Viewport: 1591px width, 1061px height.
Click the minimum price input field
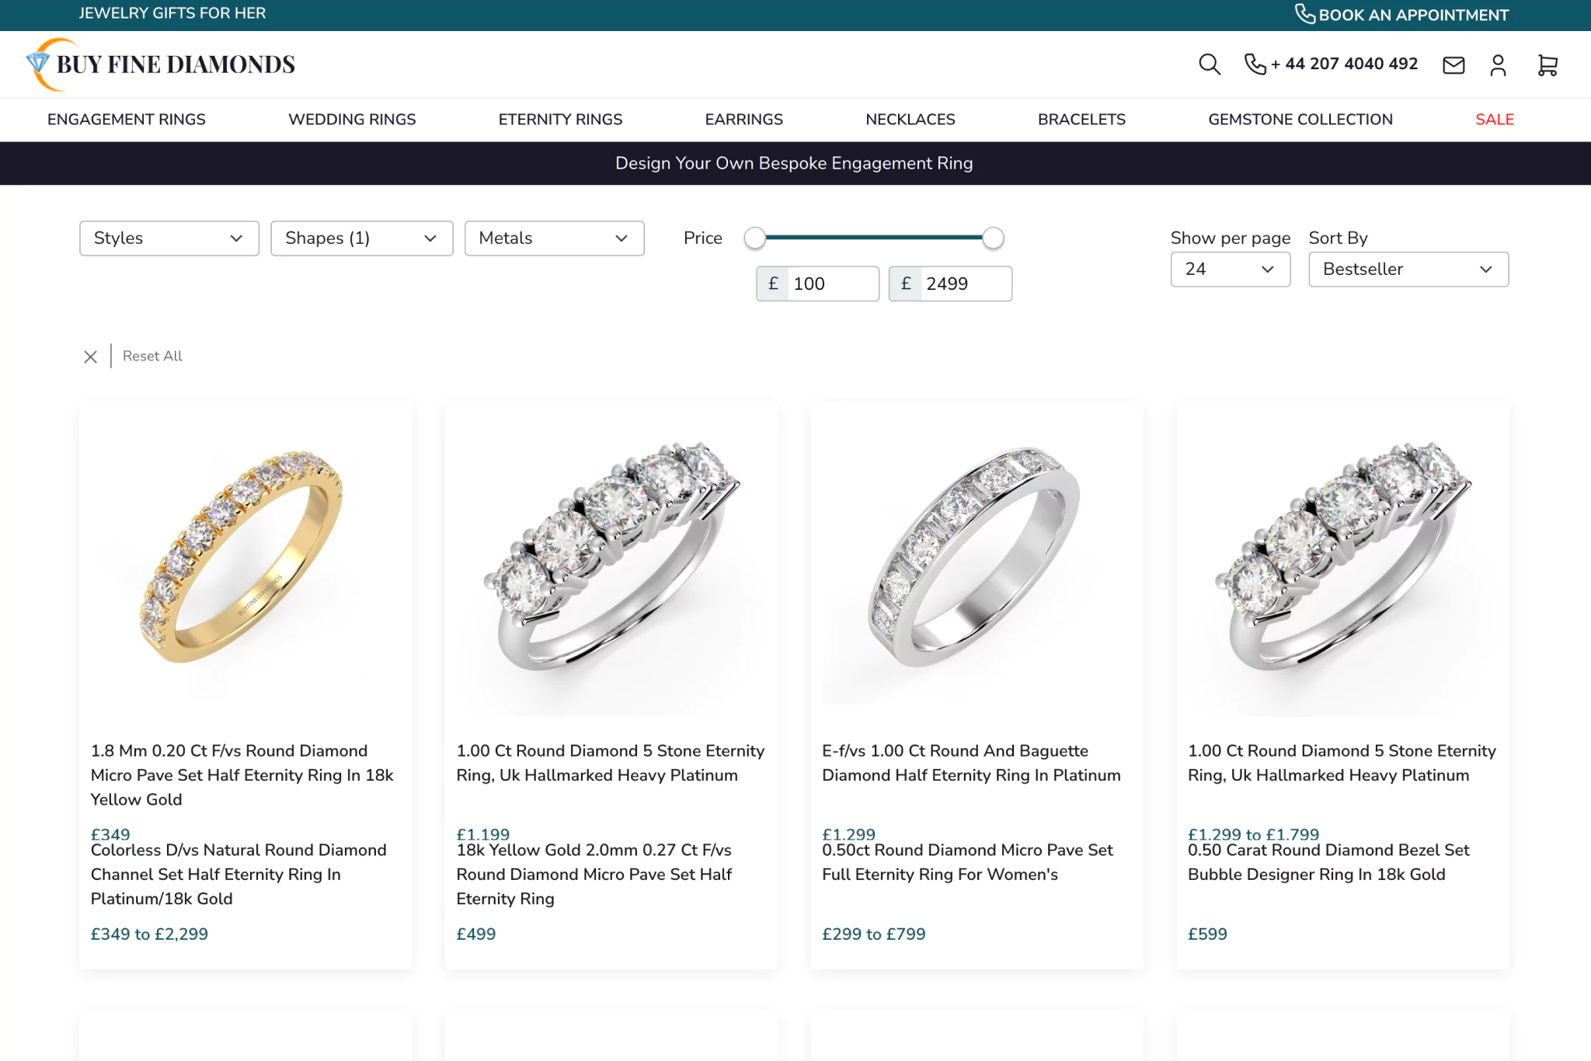(x=831, y=284)
